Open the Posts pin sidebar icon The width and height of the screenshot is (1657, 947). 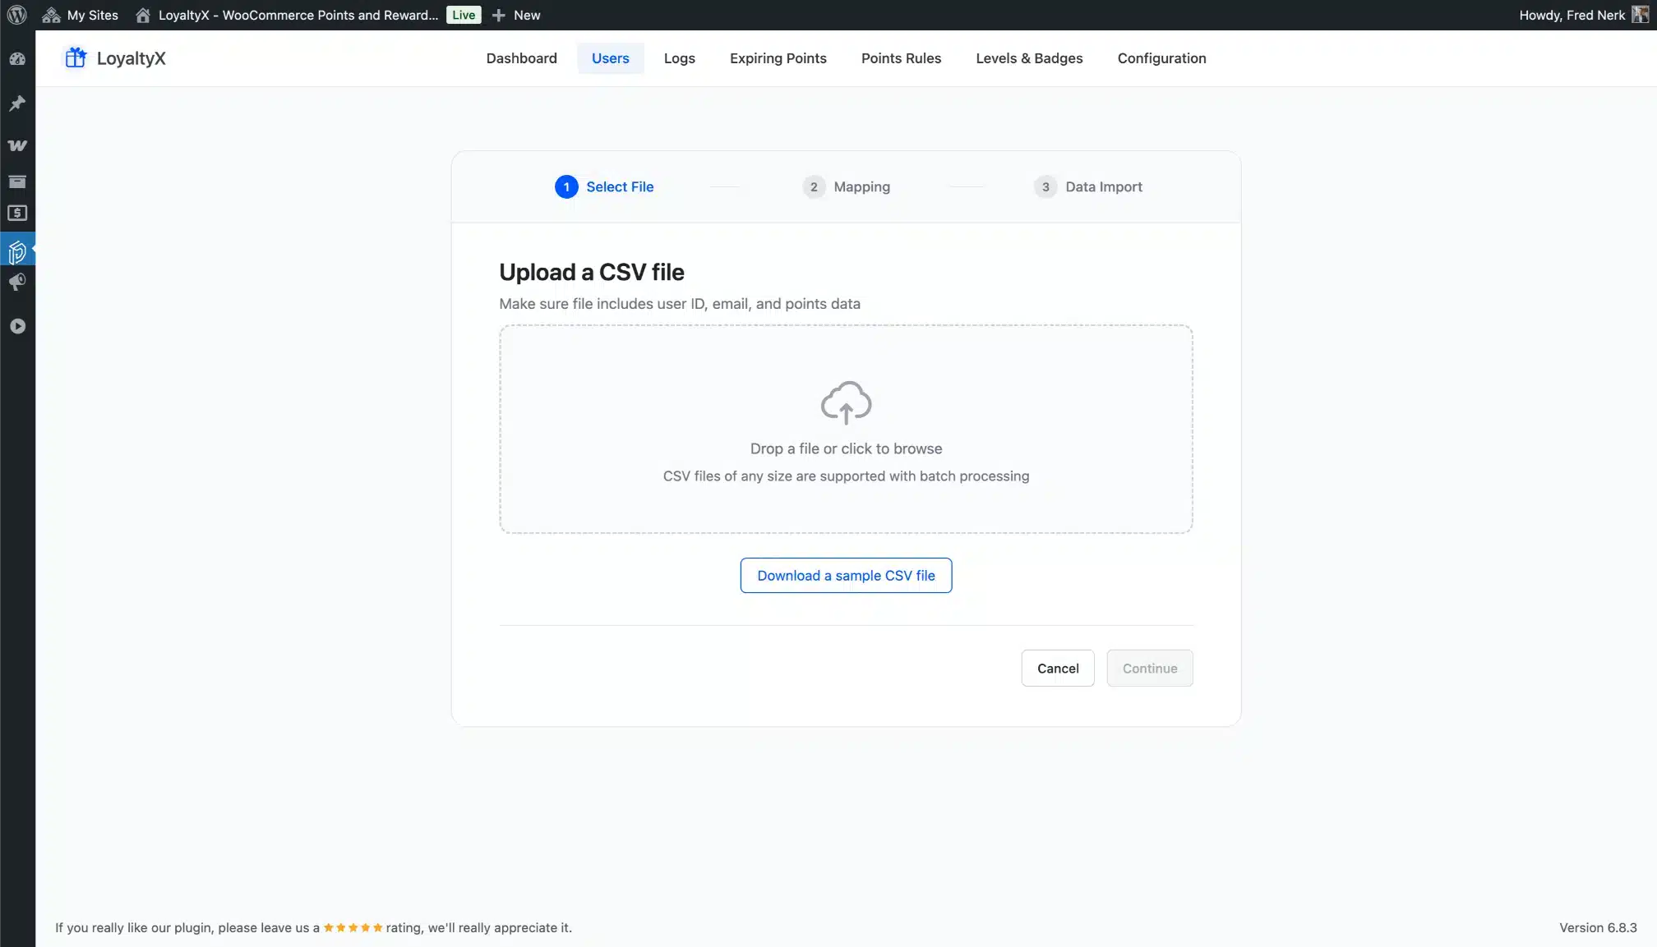pyautogui.click(x=17, y=103)
